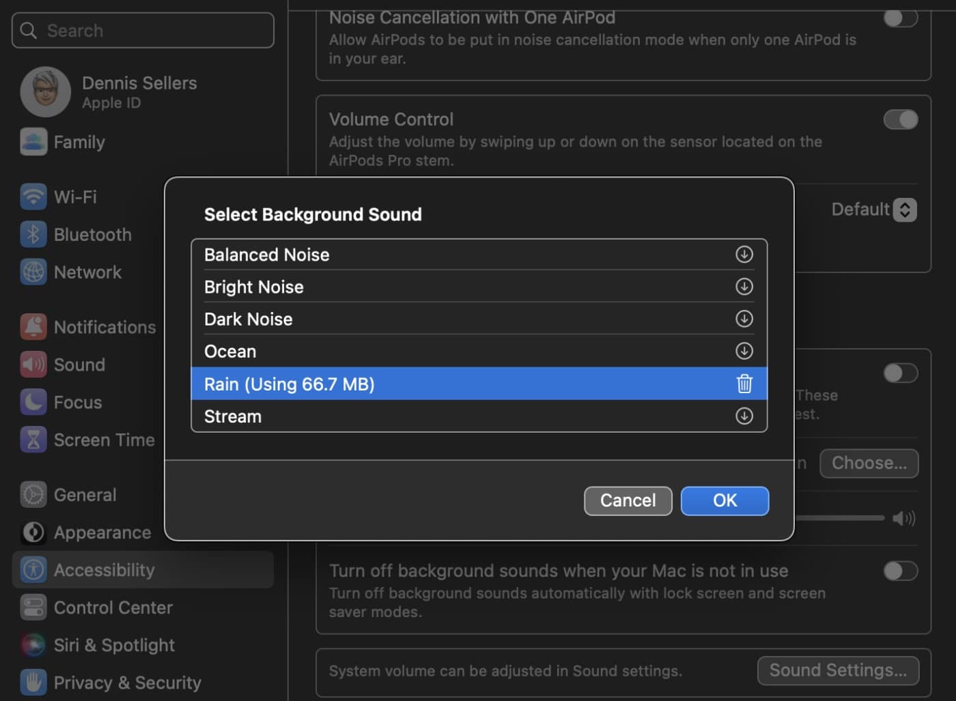Click the Appearance icon in sidebar
The width and height of the screenshot is (956, 701).
pyautogui.click(x=33, y=532)
